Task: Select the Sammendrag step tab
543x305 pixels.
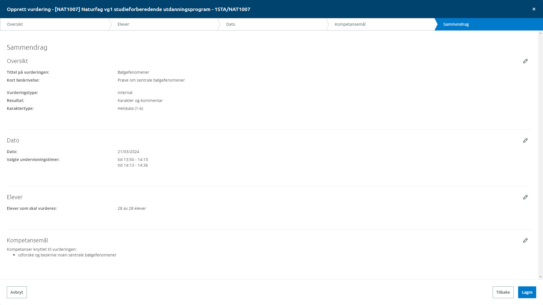Action: pos(489,24)
